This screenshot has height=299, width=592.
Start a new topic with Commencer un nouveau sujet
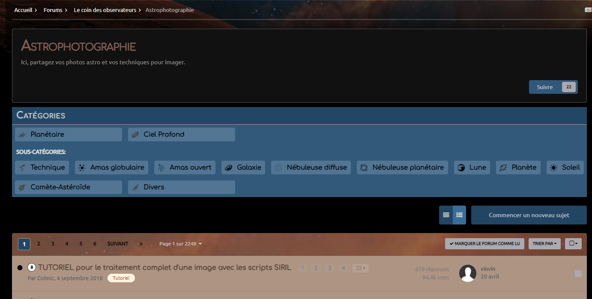[x=529, y=215]
